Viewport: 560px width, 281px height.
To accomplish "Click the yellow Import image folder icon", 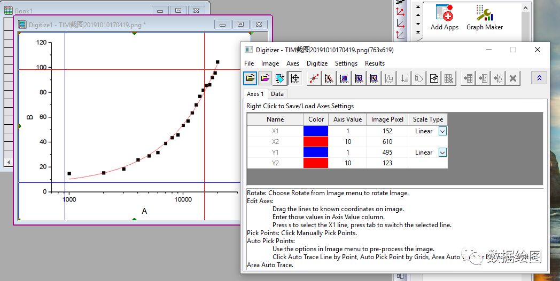I will coord(251,78).
